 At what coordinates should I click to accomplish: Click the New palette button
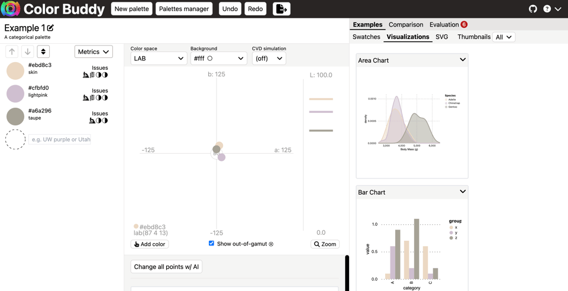(131, 9)
